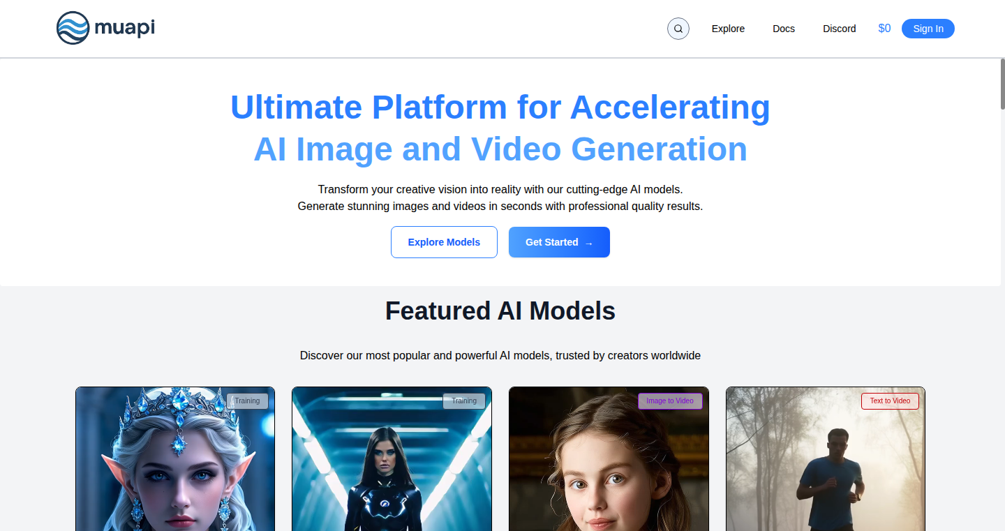1005x531 pixels.
Task: Open the Discord link in navigation
Action: (840, 29)
